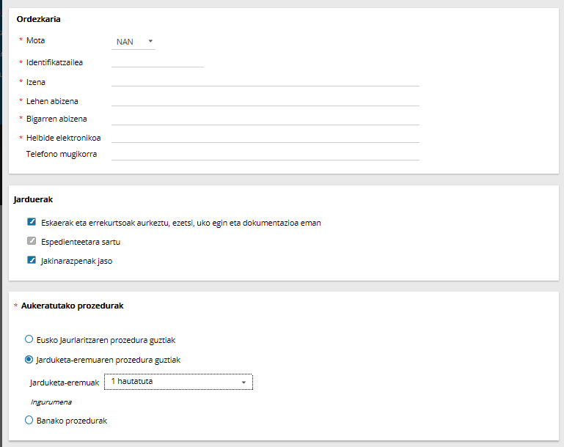Toggle the 'Espedienteetara sartu' checkbox
This screenshot has height=447, width=564.
click(x=32, y=241)
